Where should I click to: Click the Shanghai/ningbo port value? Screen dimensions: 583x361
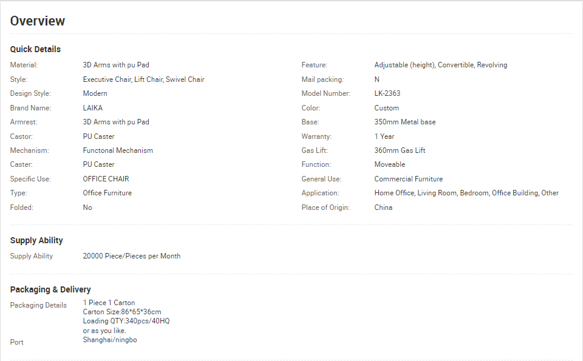[110, 340]
